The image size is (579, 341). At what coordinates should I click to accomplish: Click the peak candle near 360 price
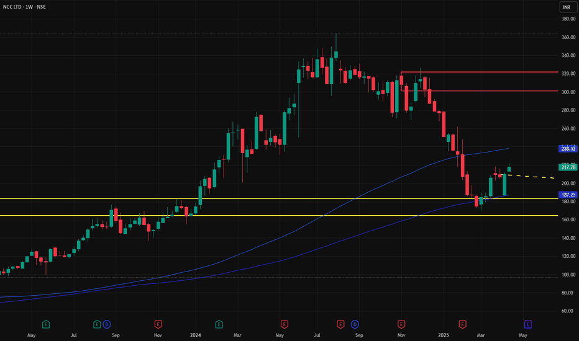point(336,55)
